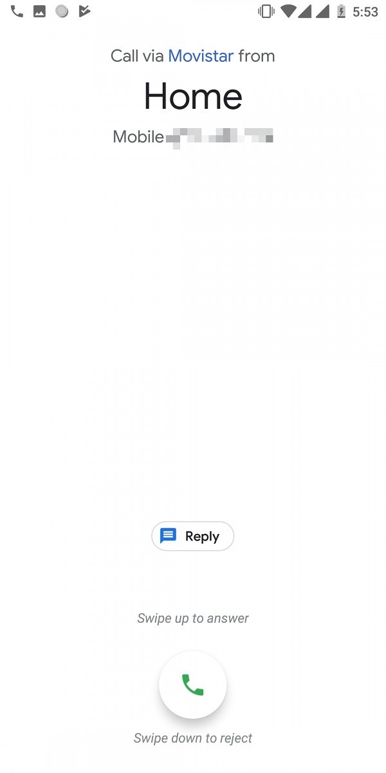386x773 pixels.
Task: Tap the Mobile number label
Action: (x=138, y=137)
